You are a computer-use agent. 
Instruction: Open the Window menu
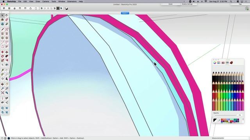click(x=62, y=2)
